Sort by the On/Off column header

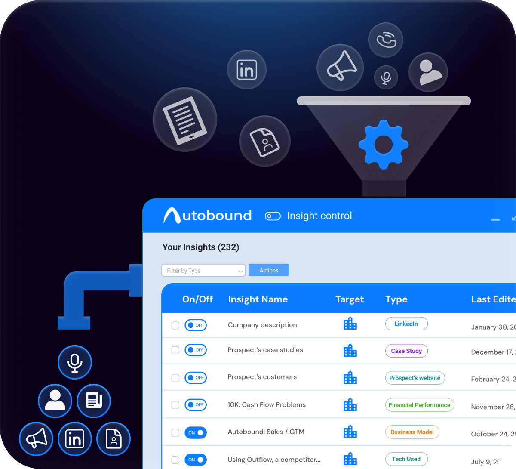tap(197, 299)
